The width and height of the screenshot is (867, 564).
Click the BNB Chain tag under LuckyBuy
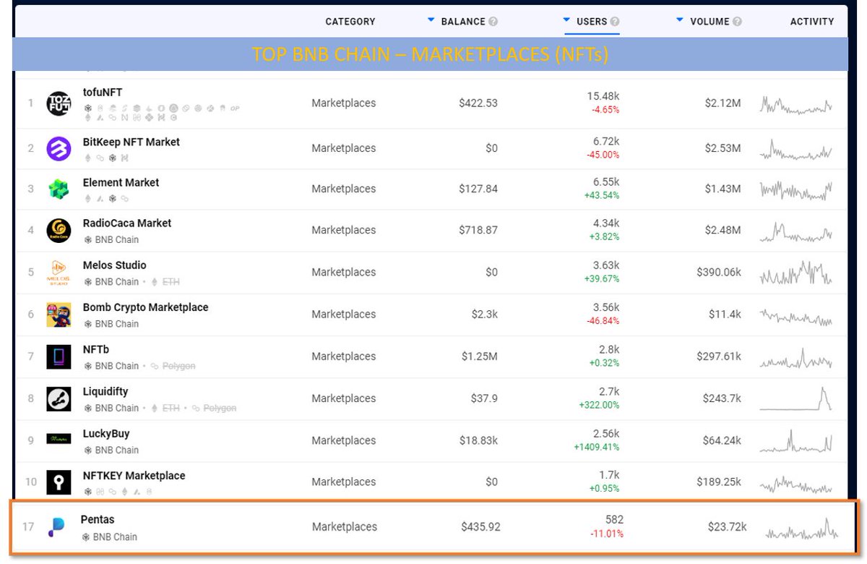click(x=111, y=450)
